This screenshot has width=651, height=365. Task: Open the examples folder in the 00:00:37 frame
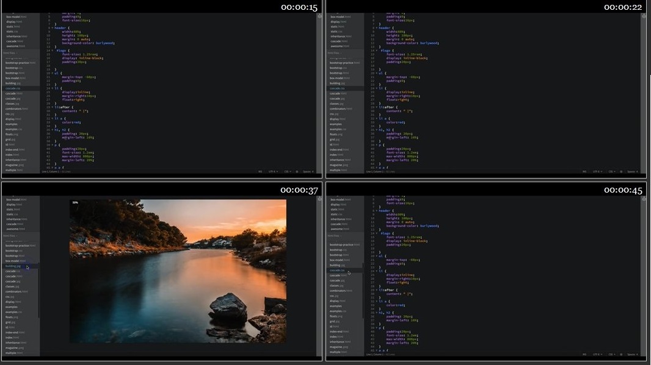(11, 307)
